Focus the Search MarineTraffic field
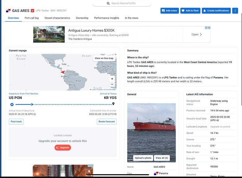The height and width of the screenshot is (178, 242). [x=122, y=3]
